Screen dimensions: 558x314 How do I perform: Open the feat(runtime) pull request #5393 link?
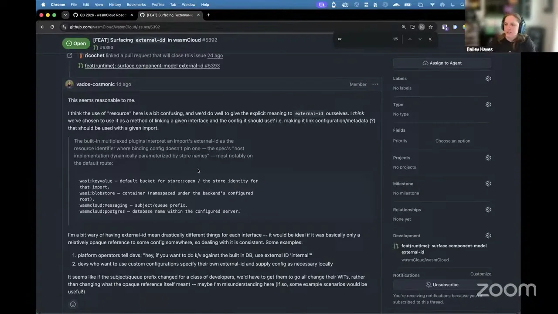152,66
